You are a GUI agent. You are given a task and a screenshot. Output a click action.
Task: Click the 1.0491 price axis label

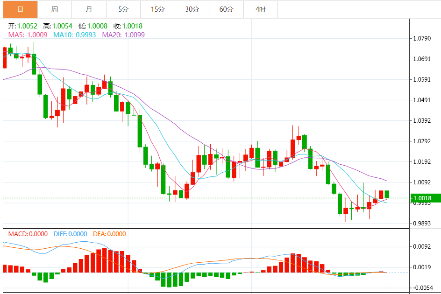pos(422,100)
